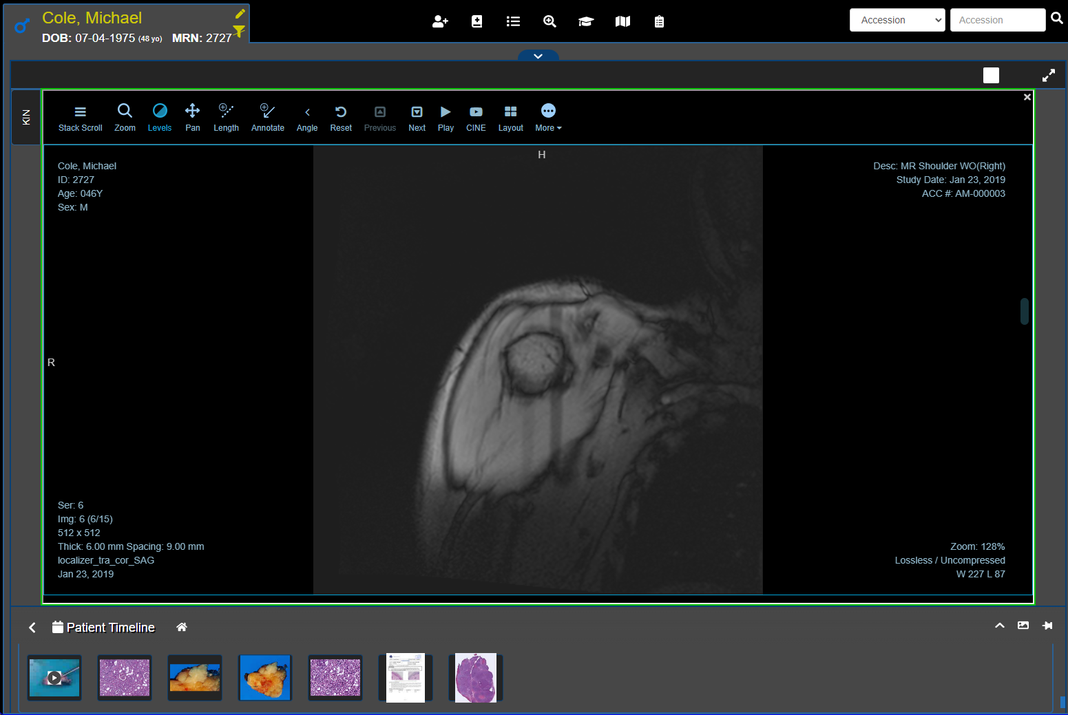Expand the header panel with the chevron
Viewport: 1068px width, 715px height.
tap(538, 56)
